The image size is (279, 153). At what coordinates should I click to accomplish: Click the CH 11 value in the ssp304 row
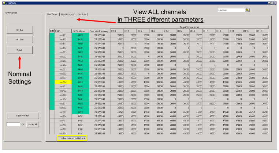[x=261, y=82]
